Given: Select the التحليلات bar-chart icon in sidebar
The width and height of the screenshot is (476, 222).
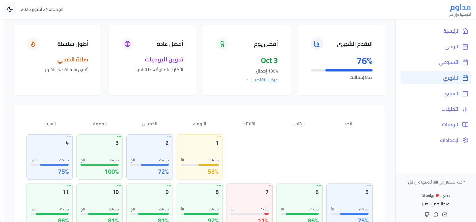Looking at the screenshot, I should tap(465, 109).
